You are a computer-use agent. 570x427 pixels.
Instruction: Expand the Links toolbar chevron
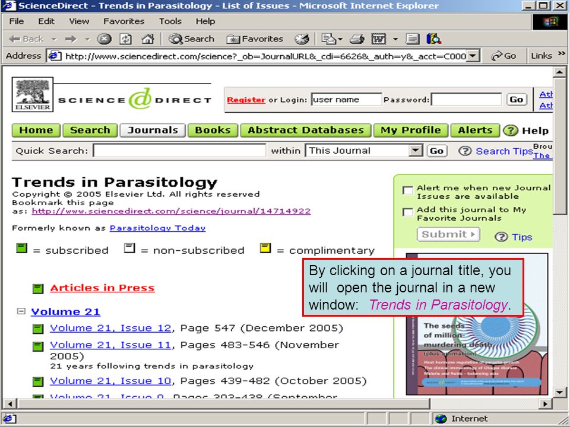[x=562, y=54]
